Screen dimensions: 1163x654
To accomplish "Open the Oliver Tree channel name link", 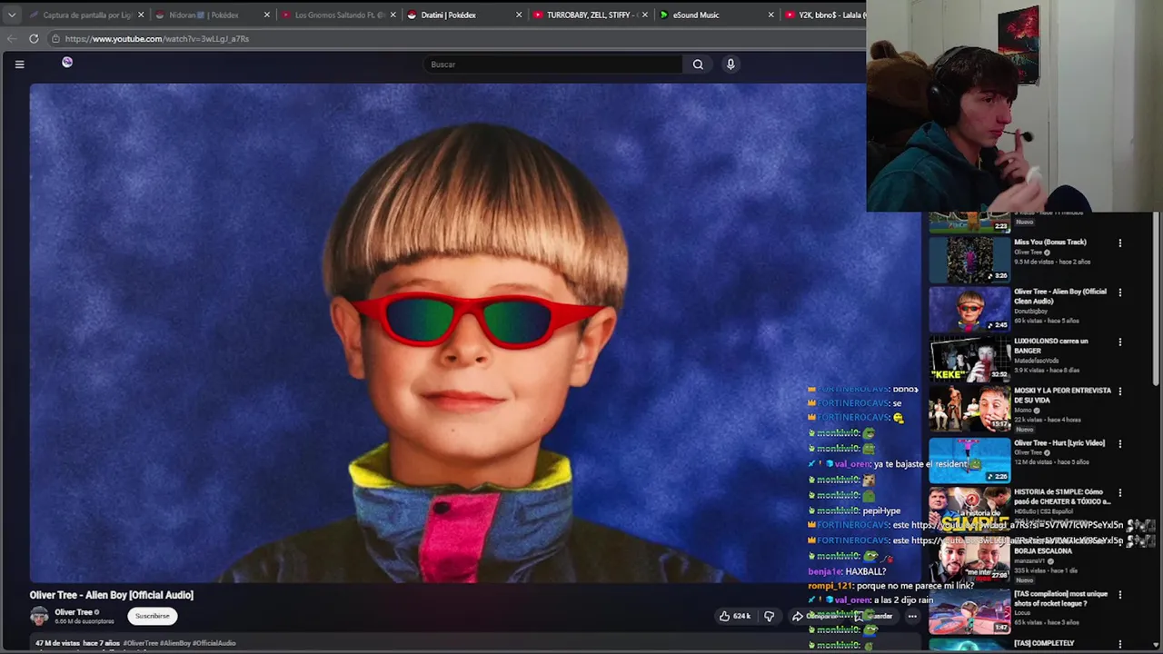I will (x=74, y=612).
